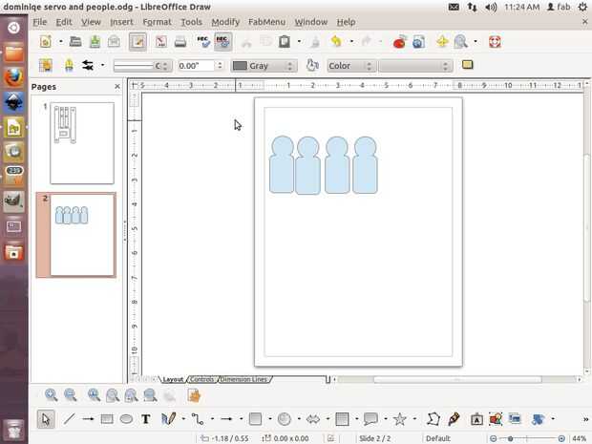Open Fontwork Gallery icon

(x=476, y=419)
